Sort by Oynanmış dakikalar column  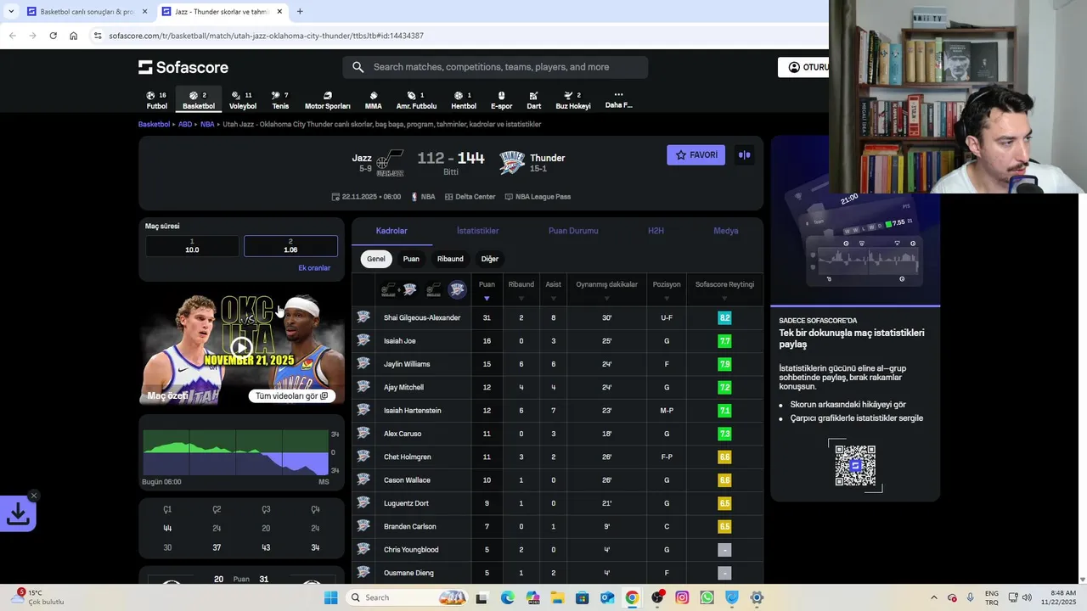point(606,290)
